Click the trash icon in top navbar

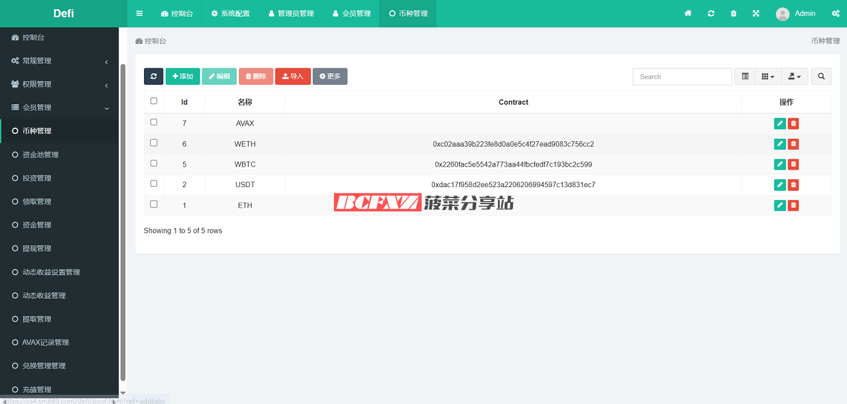(x=733, y=13)
